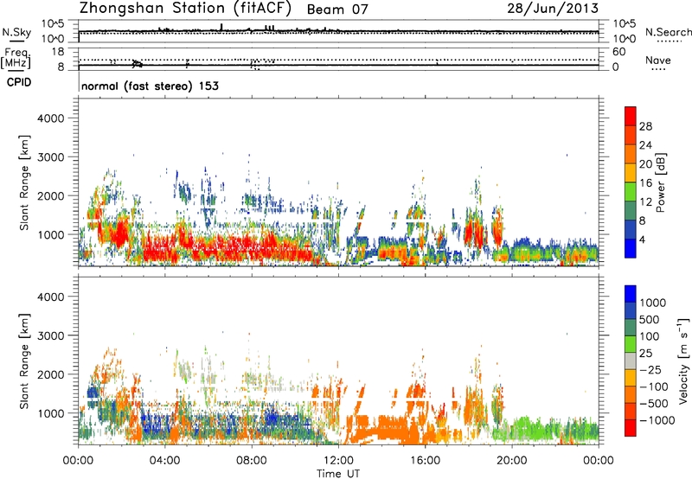Click the '-25' tick on velocity colorbar

pyautogui.click(x=650, y=369)
